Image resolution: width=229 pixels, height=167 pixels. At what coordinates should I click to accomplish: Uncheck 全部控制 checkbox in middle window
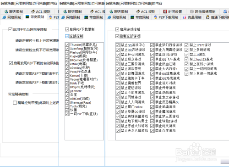coord(67,36)
